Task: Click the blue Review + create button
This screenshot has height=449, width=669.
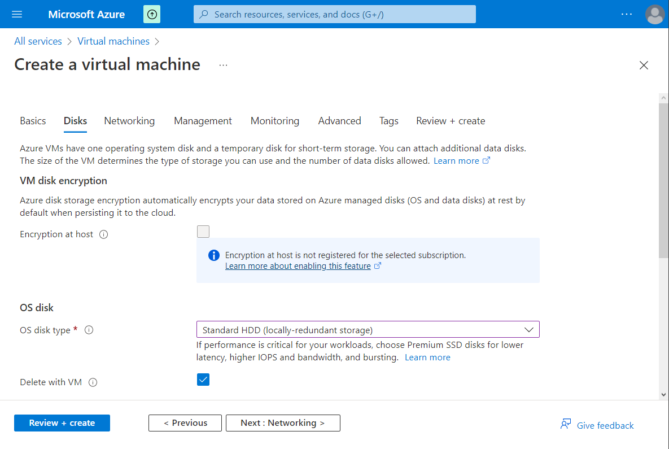Action: point(62,423)
